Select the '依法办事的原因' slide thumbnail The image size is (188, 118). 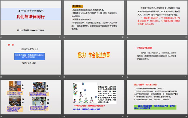click(157, 57)
